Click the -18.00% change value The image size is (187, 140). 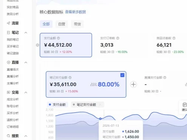point(122,52)
